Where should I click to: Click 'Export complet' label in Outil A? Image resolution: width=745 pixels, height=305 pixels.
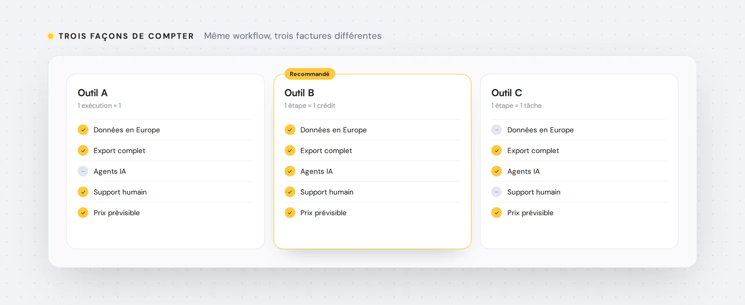(119, 151)
